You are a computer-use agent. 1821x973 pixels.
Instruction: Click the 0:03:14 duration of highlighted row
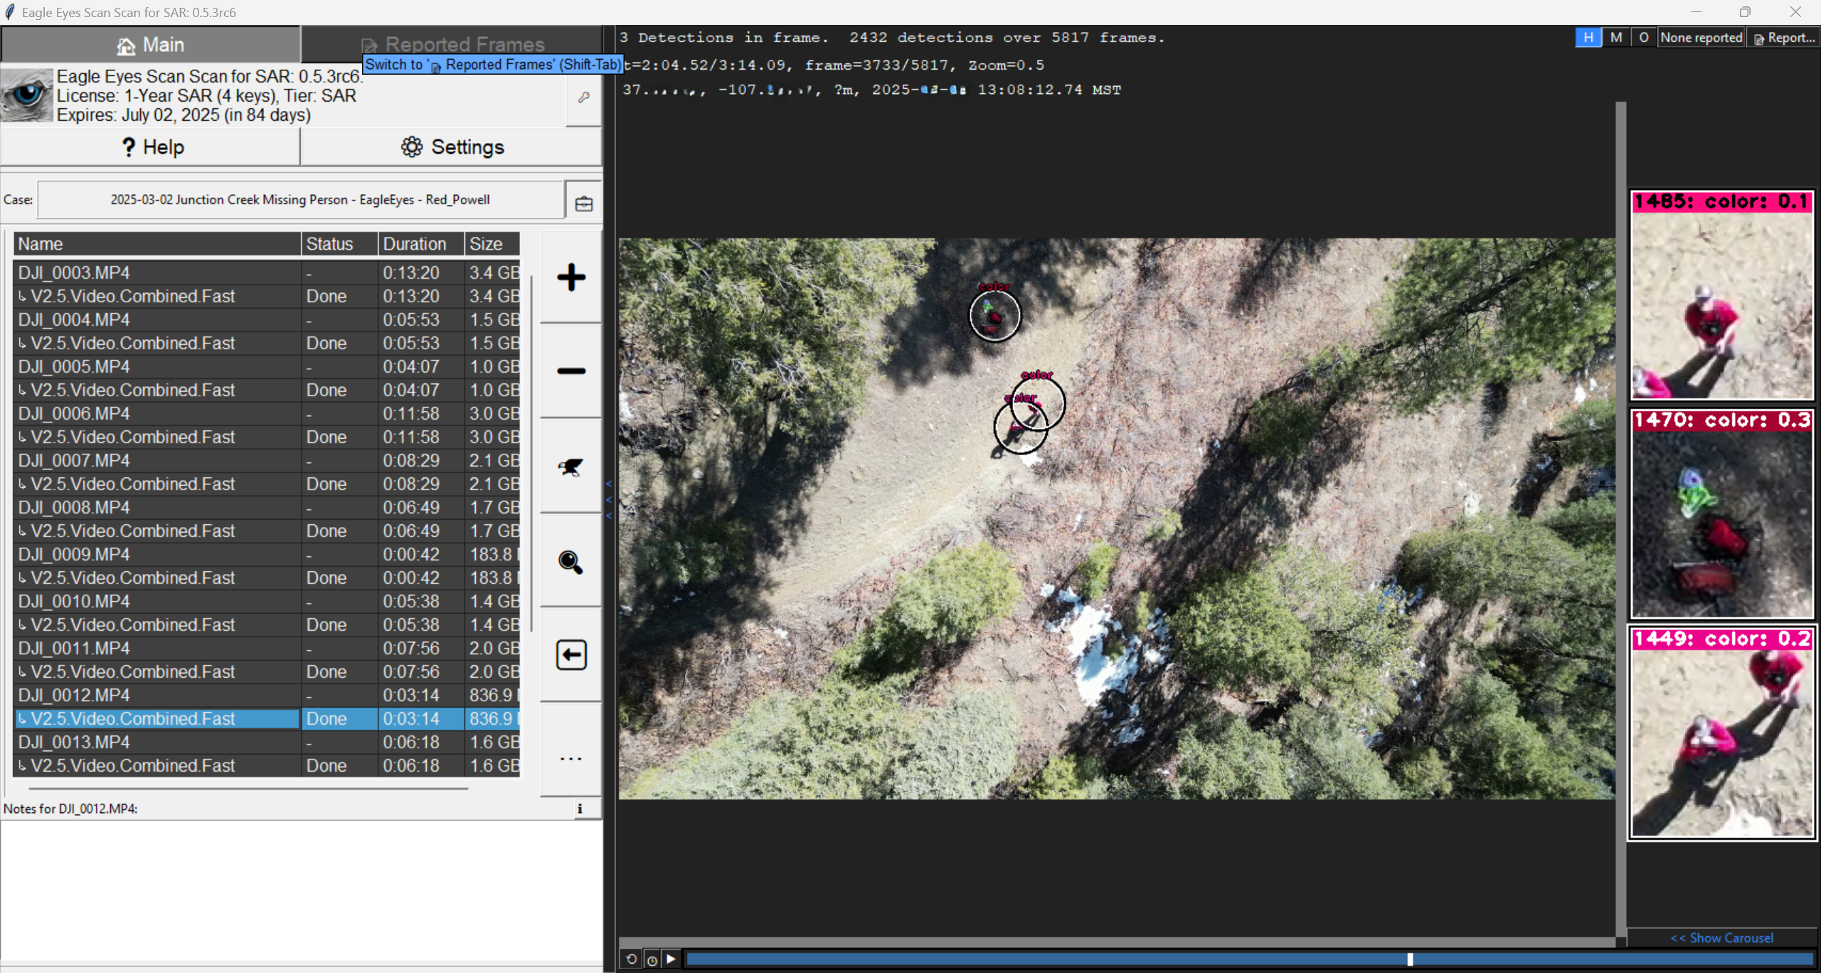pyautogui.click(x=411, y=718)
